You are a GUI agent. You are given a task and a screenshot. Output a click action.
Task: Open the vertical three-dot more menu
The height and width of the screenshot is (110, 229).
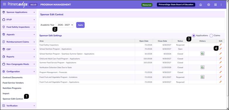pyautogui.click(x=221, y=5)
